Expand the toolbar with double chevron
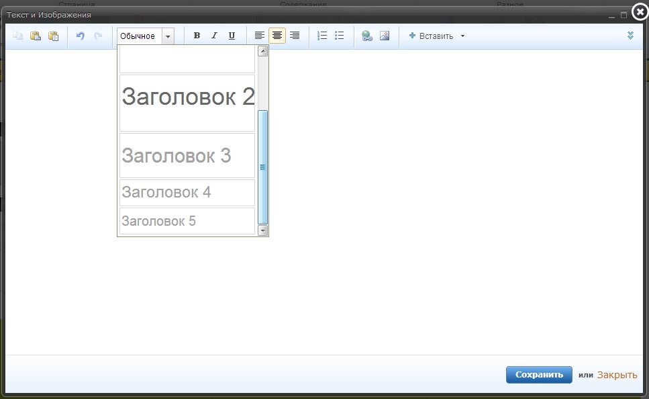Screen dimensions: 649x399 pos(630,36)
